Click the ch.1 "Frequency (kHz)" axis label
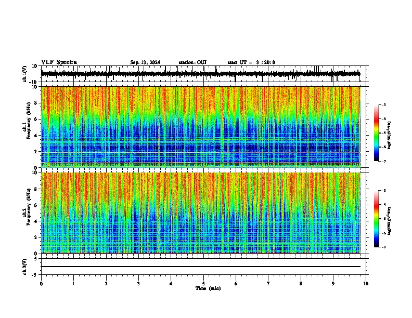 click(x=29, y=121)
